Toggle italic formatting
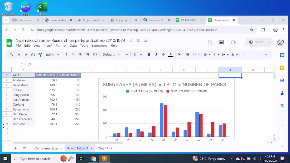This screenshot has height=163, width=290. (156, 55)
